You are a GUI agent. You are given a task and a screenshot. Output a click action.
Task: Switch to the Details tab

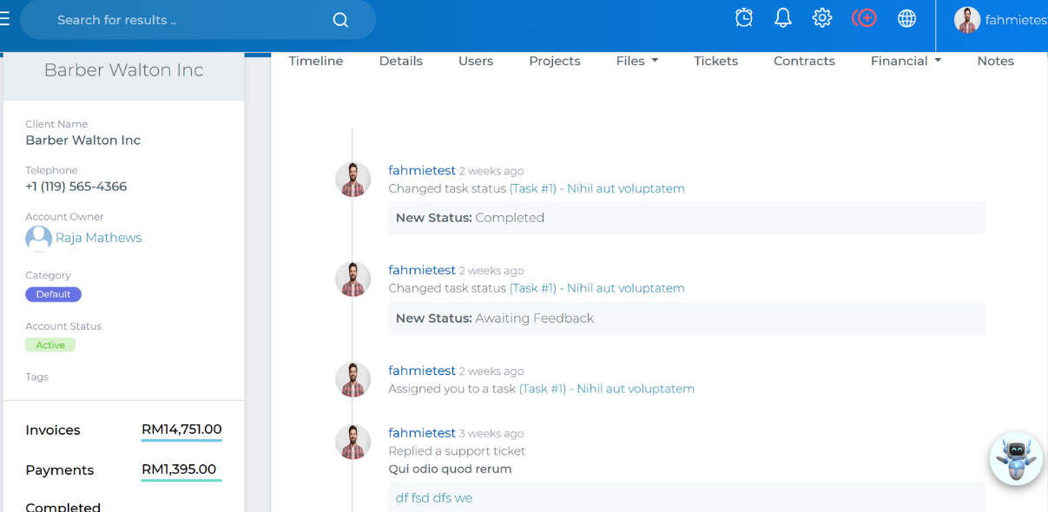401,61
